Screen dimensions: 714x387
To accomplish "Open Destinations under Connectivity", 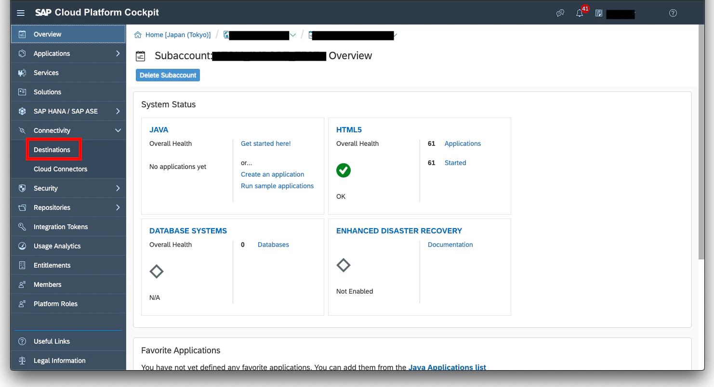I will point(52,150).
